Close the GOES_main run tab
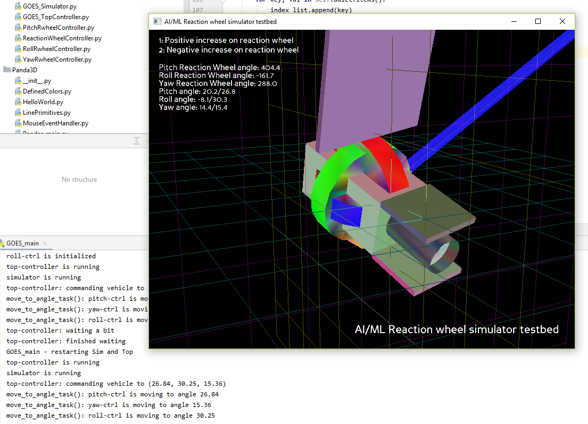The image size is (588, 424). [45, 243]
